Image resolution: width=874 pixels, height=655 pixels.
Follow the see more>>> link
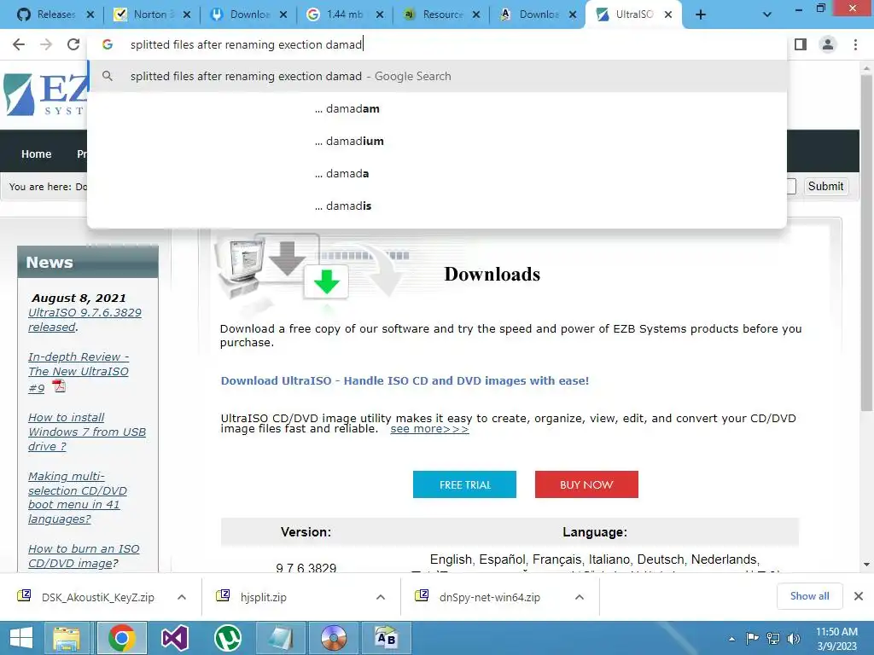(x=429, y=429)
